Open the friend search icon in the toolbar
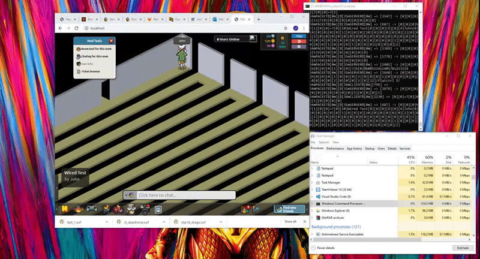This screenshot has height=259, width=480. [256, 209]
